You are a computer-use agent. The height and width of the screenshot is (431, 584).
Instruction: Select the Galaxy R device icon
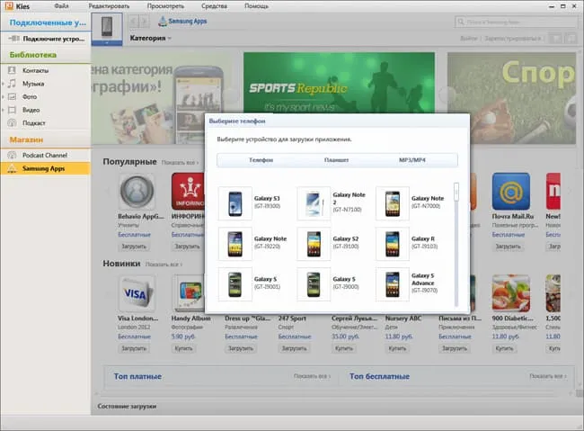[393, 244]
